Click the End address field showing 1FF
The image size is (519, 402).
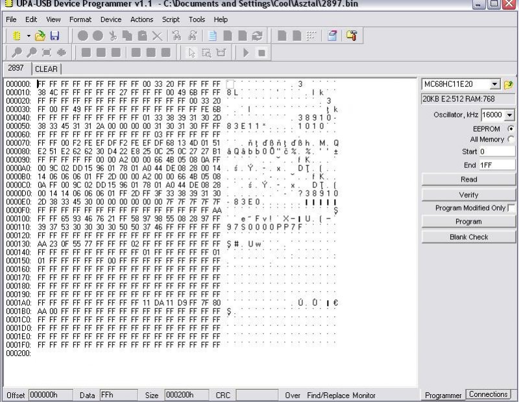click(x=498, y=165)
